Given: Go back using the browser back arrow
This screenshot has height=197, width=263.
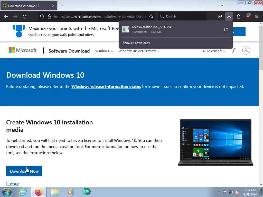Looking at the screenshot, I should tap(6, 17).
